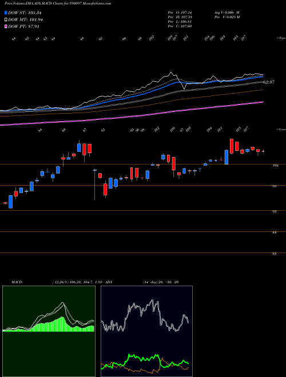Click the long-wick candle in the chart middle
286x377 pixels.
[x=95, y=185]
